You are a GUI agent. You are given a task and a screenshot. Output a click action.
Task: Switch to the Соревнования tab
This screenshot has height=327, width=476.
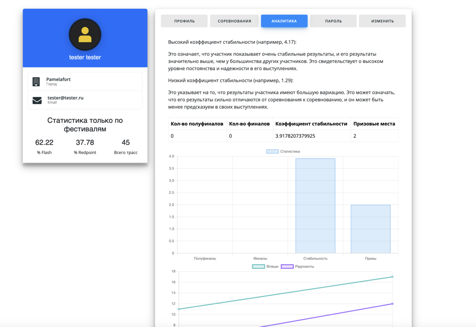234,21
